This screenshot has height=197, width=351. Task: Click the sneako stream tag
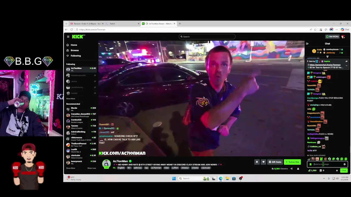pyautogui.click(x=195, y=168)
